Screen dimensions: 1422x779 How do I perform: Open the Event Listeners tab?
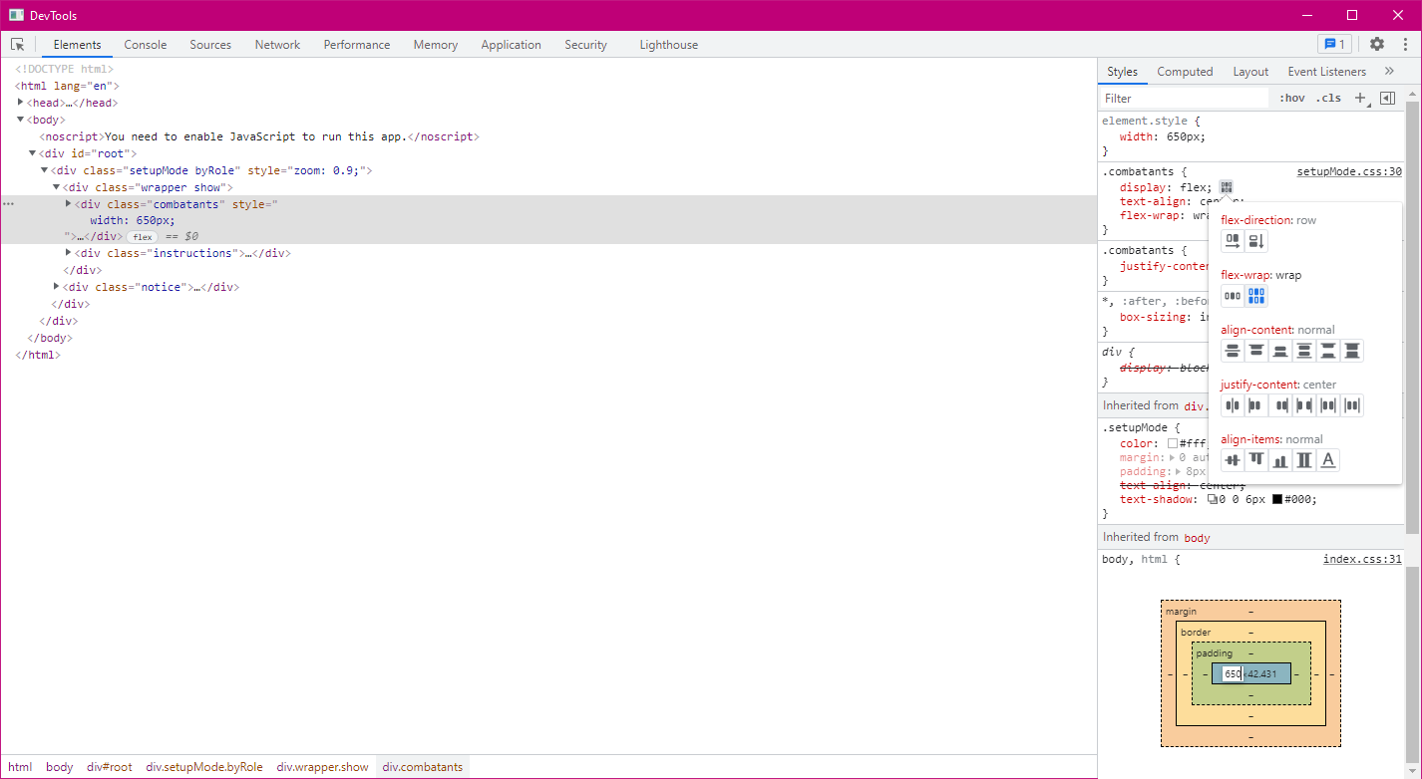pos(1326,72)
